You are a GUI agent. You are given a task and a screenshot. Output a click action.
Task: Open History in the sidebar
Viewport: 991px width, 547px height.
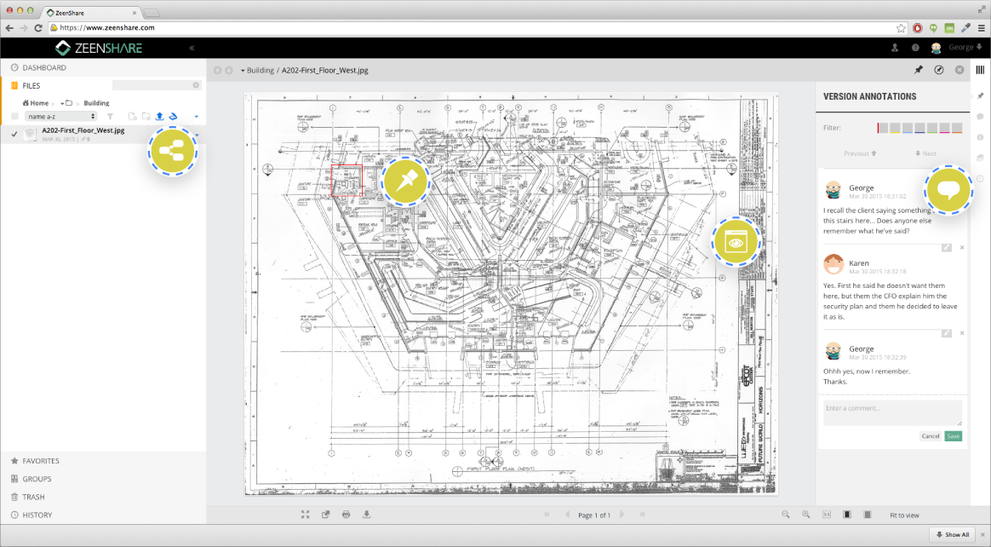(x=37, y=515)
